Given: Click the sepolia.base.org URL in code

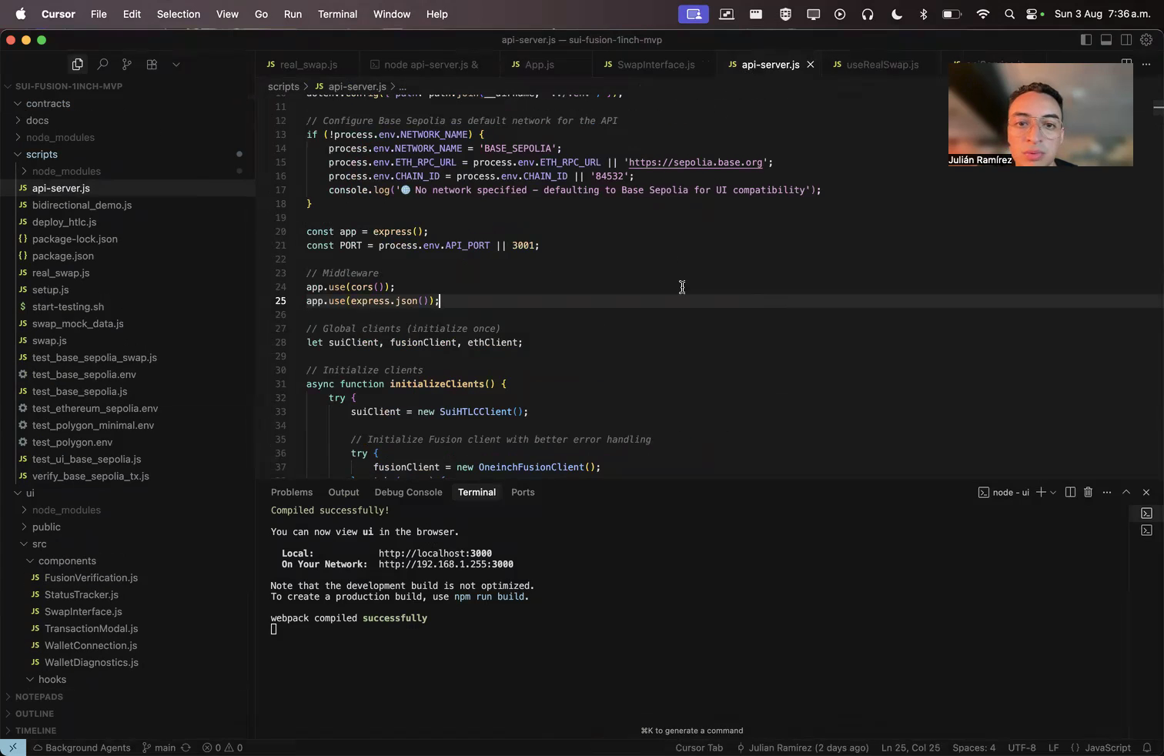Looking at the screenshot, I should coord(695,162).
